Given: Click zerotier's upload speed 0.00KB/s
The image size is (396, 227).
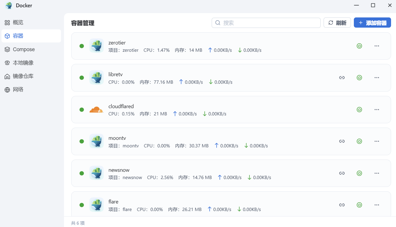Looking at the screenshot, I should [x=220, y=50].
